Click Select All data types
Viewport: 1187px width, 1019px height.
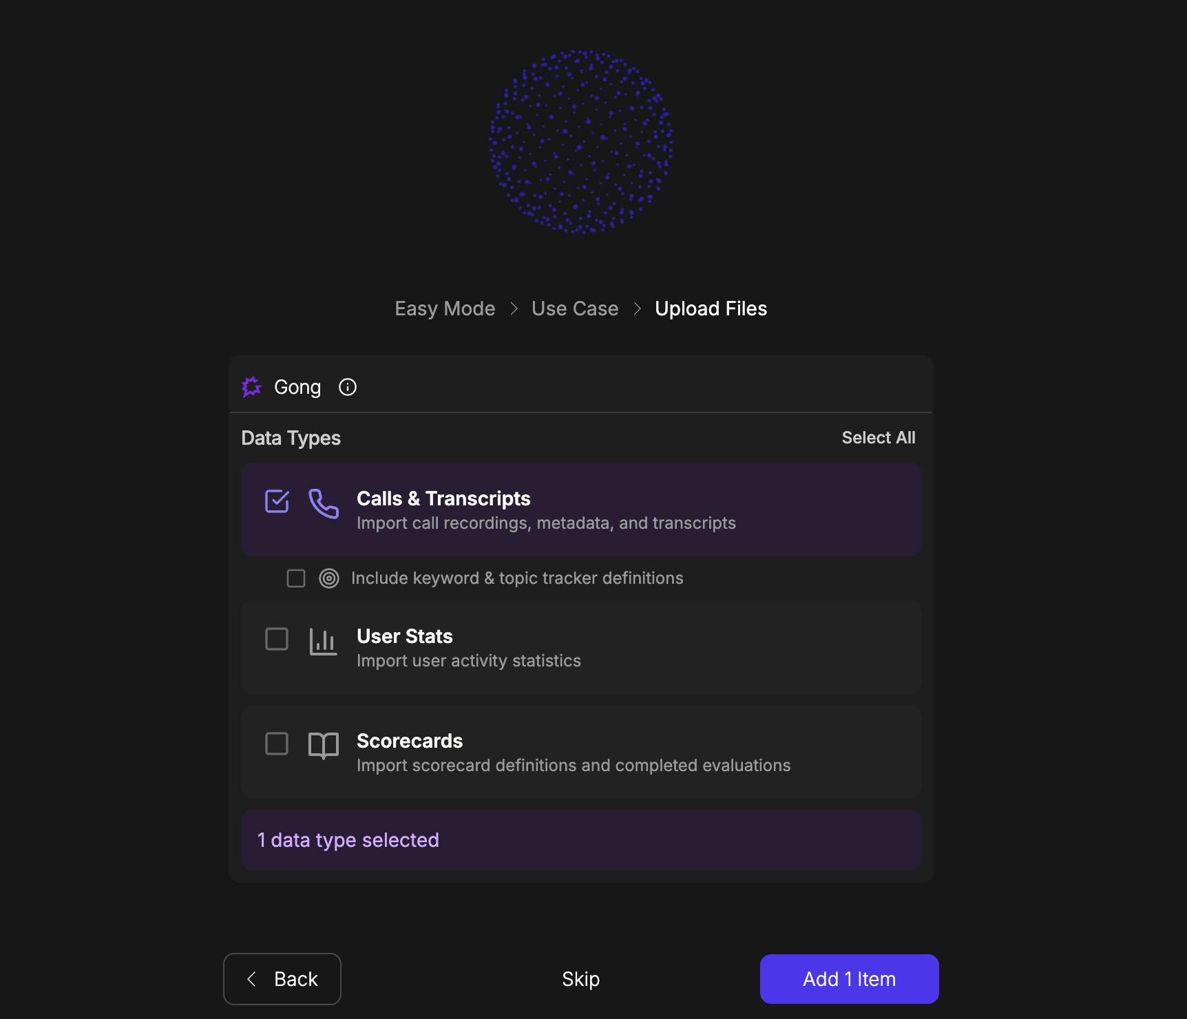coord(879,438)
